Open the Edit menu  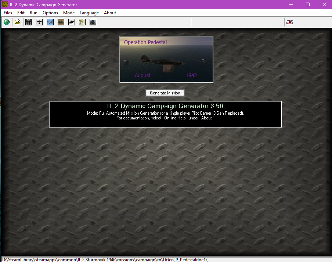point(21,13)
